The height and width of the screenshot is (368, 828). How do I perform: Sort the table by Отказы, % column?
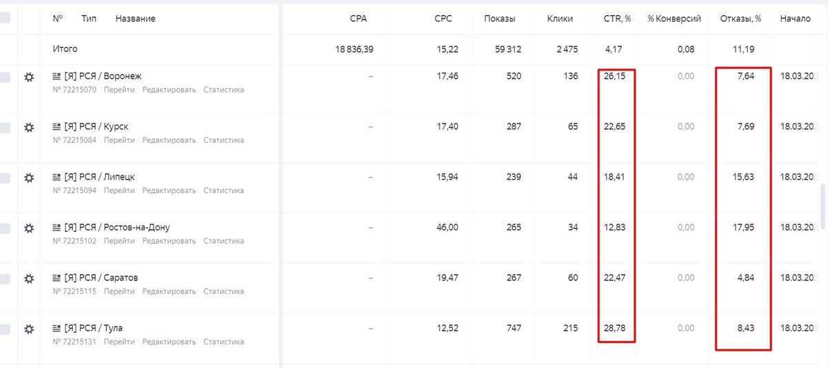pyautogui.click(x=740, y=19)
